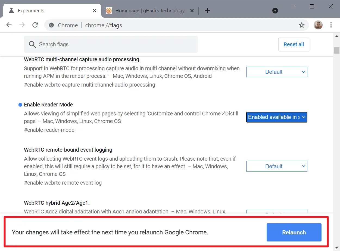The image size is (340, 251).
Task: Follow the #enable-reader-mode link
Action: pyautogui.click(x=49, y=130)
